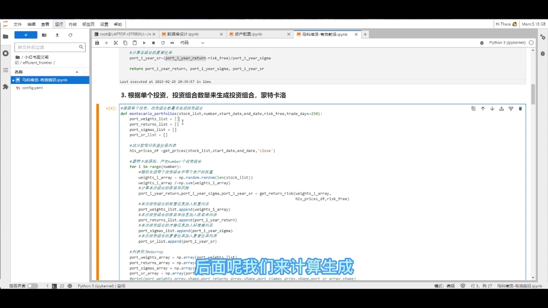Save the notebook using the save icon
Viewport: 548px width, 308px height.
tap(97, 43)
